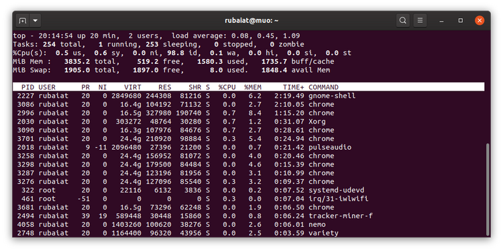Viewport: 503px width, 251px height.
Task: Maximize the terminal window
Action: point(460,21)
